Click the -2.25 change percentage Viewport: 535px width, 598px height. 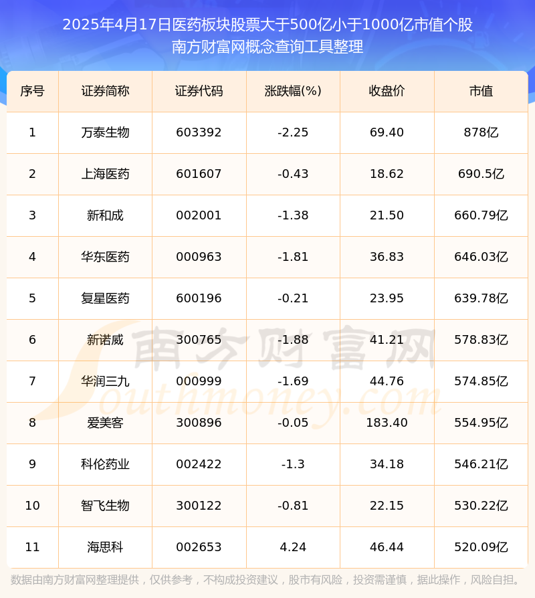coord(293,132)
